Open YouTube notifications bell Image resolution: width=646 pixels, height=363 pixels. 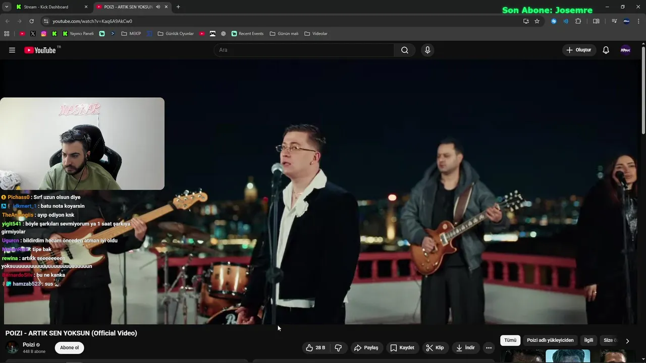(606, 50)
